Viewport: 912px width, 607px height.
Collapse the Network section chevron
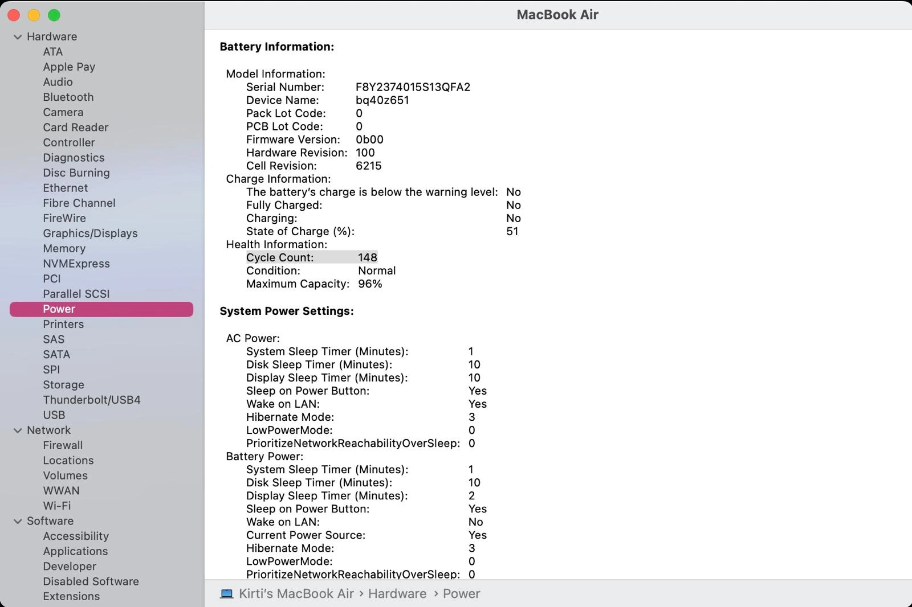tap(18, 430)
